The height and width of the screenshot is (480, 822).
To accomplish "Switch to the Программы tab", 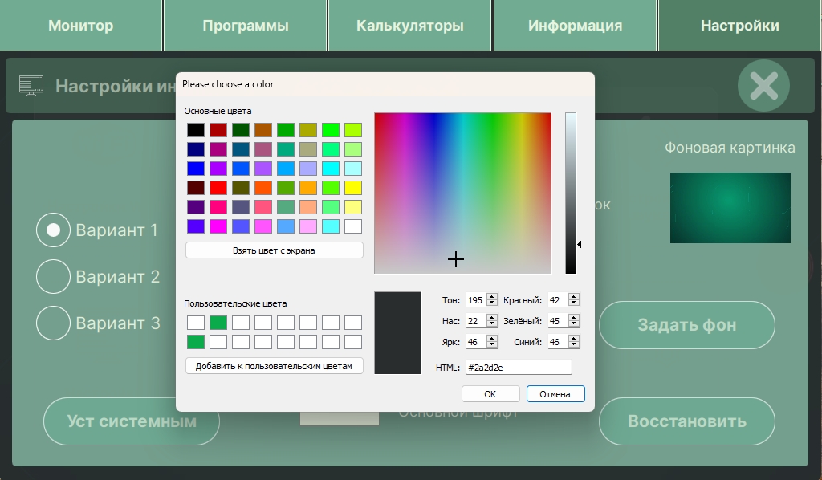I will click(x=246, y=25).
